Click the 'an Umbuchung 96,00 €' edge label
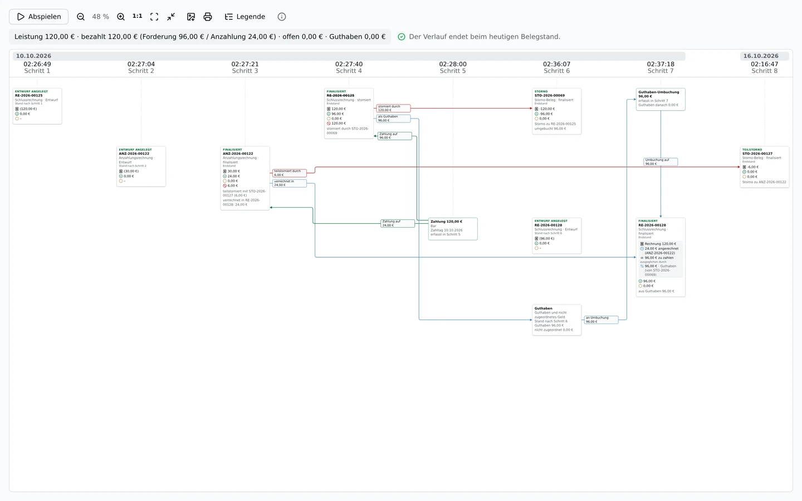This screenshot has width=802, height=501. click(601, 320)
